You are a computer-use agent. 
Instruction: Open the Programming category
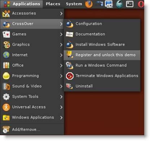32,76
